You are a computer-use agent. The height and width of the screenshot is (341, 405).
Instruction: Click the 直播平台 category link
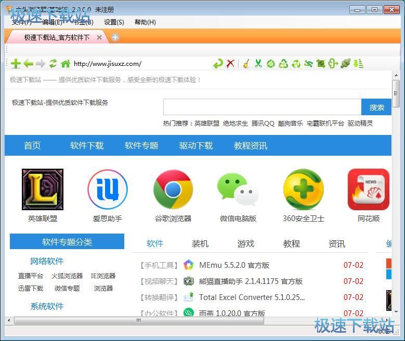(31, 276)
